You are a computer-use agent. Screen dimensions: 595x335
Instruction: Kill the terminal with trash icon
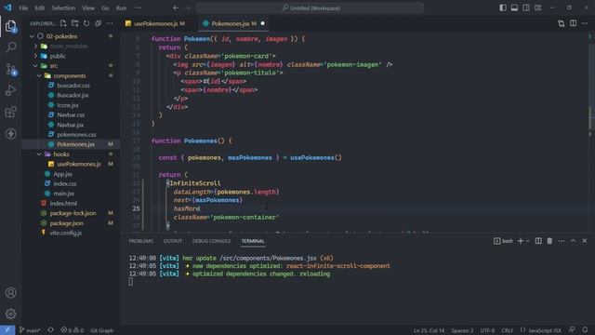pyautogui.click(x=549, y=241)
